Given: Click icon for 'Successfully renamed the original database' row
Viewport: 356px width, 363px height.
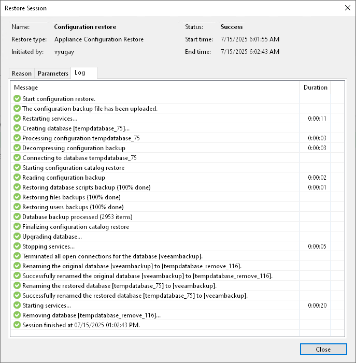Looking at the screenshot, I should tap(17, 275).
